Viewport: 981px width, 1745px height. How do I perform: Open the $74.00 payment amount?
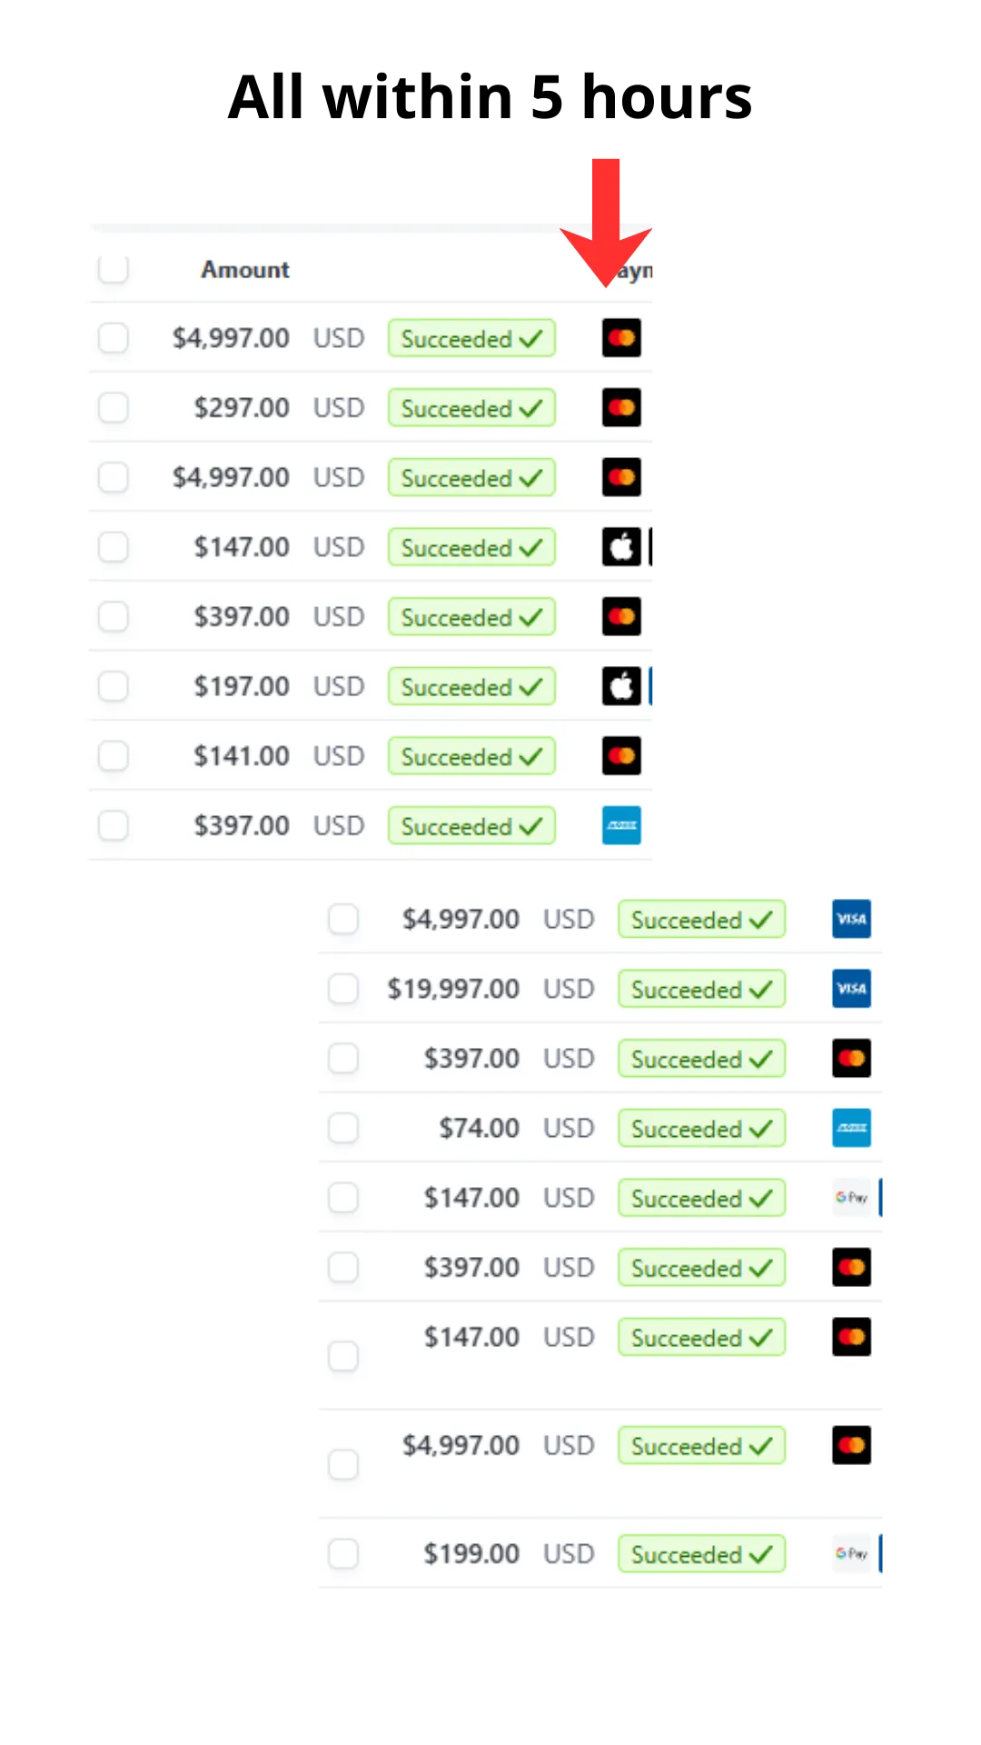(479, 1128)
